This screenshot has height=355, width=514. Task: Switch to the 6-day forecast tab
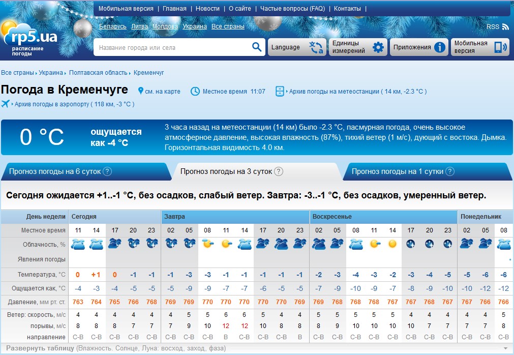55,171
